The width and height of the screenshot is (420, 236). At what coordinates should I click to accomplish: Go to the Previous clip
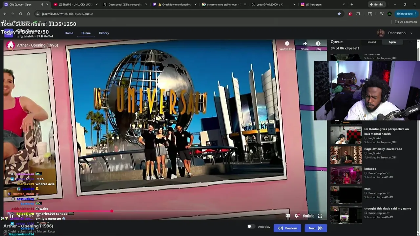click(287, 228)
